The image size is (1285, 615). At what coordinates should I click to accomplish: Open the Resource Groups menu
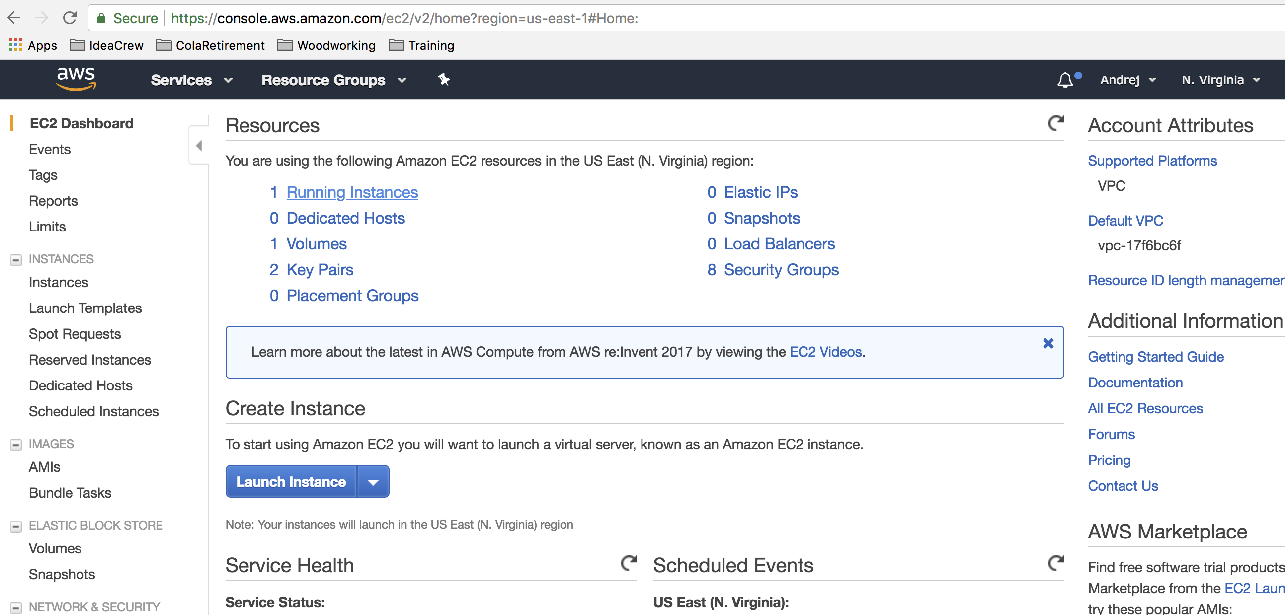333,80
